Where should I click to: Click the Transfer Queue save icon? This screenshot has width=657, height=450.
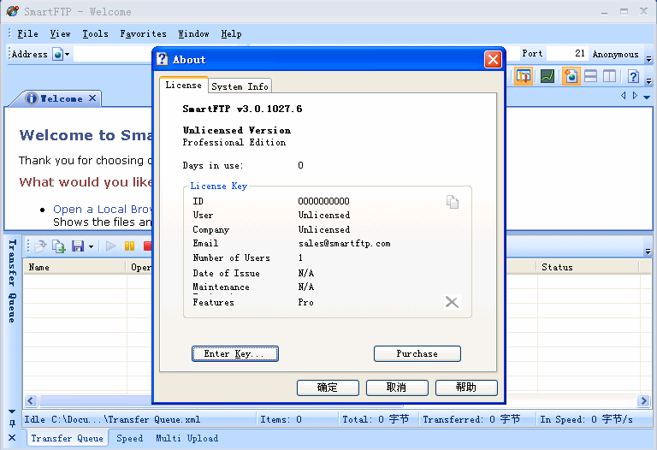[78, 246]
